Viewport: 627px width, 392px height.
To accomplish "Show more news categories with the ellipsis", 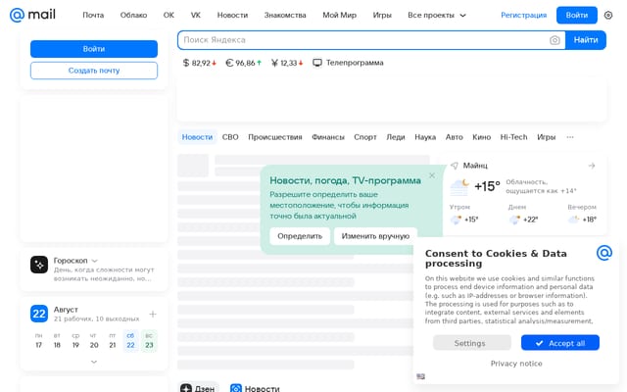I will pos(570,137).
